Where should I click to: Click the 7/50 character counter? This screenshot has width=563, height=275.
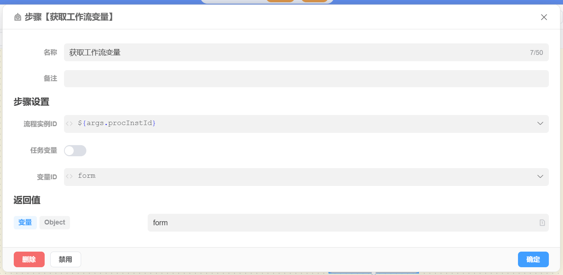[x=536, y=53]
